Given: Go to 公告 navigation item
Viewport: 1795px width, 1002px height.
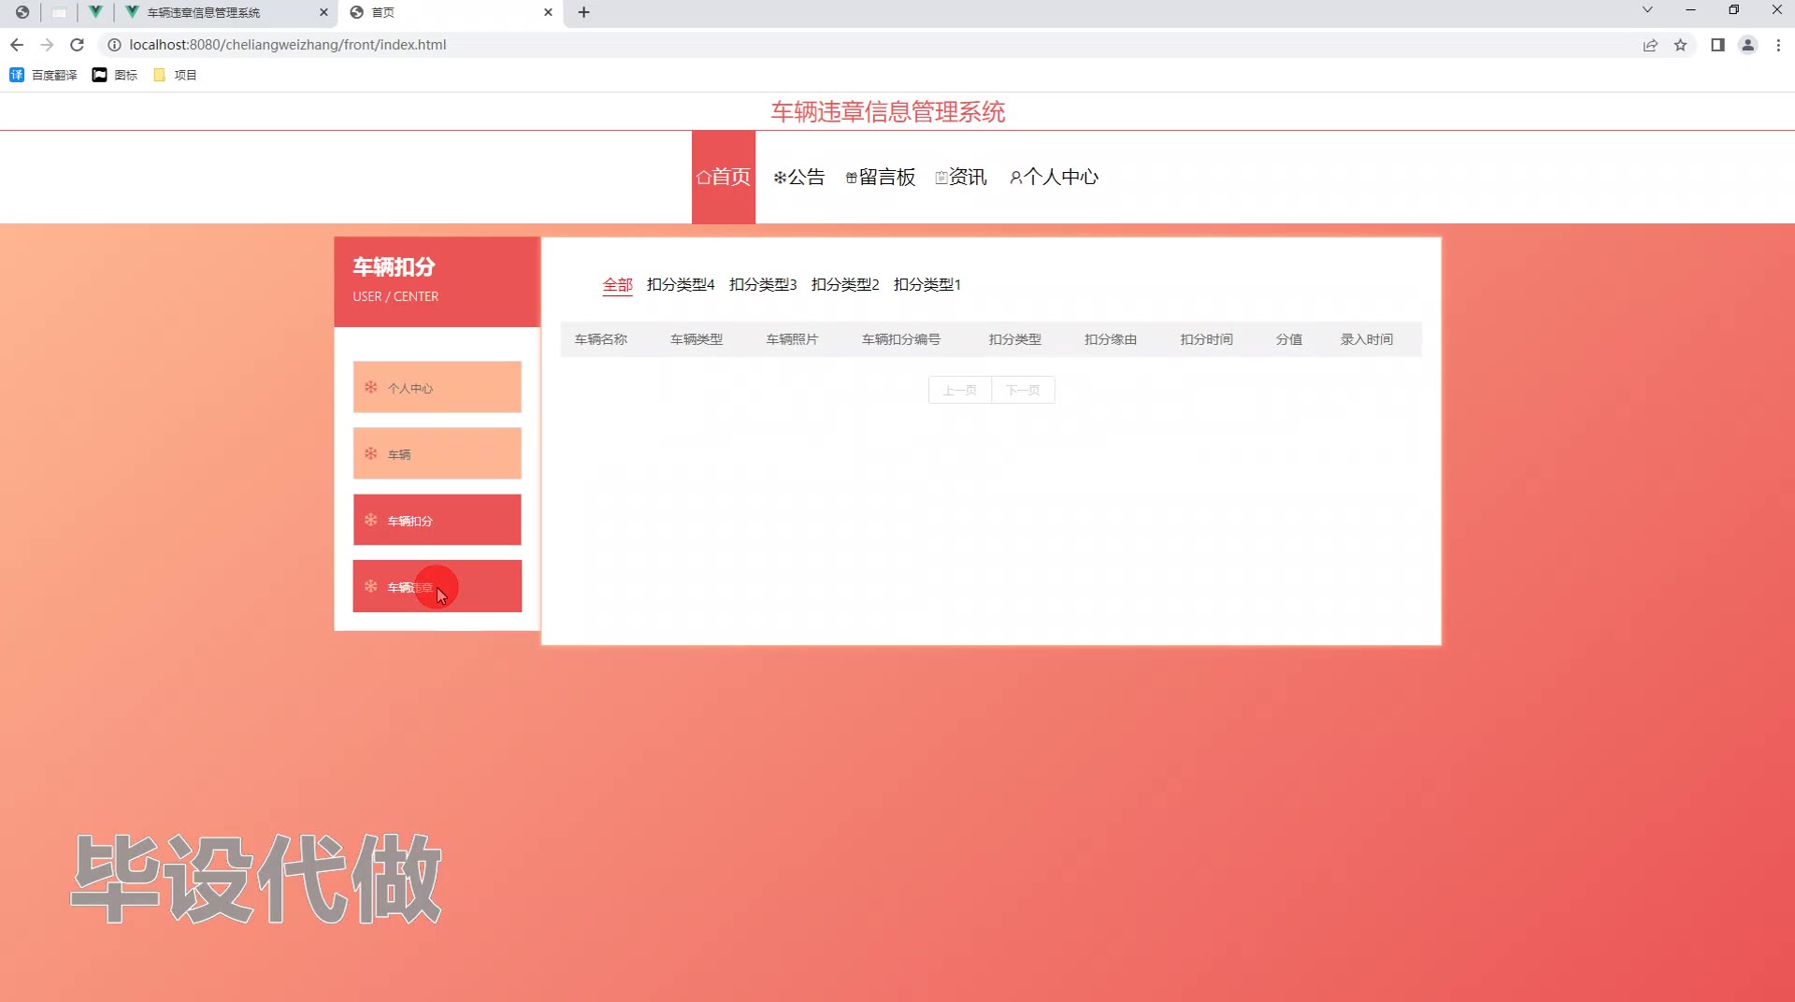Looking at the screenshot, I should (x=799, y=178).
